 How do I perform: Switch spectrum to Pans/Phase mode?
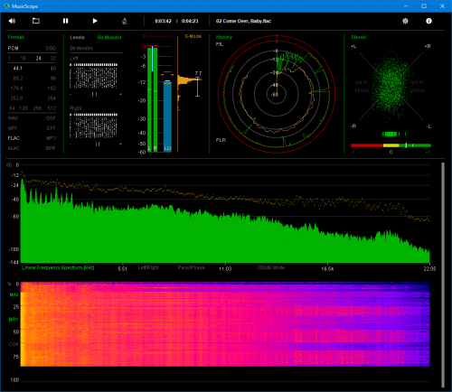191,267
